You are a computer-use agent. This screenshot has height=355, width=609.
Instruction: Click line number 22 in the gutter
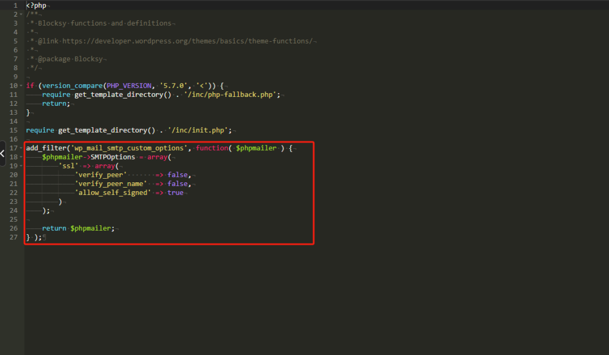[x=13, y=193]
